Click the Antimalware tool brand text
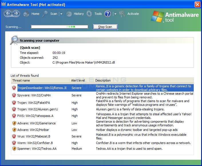 tap(182, 17)
